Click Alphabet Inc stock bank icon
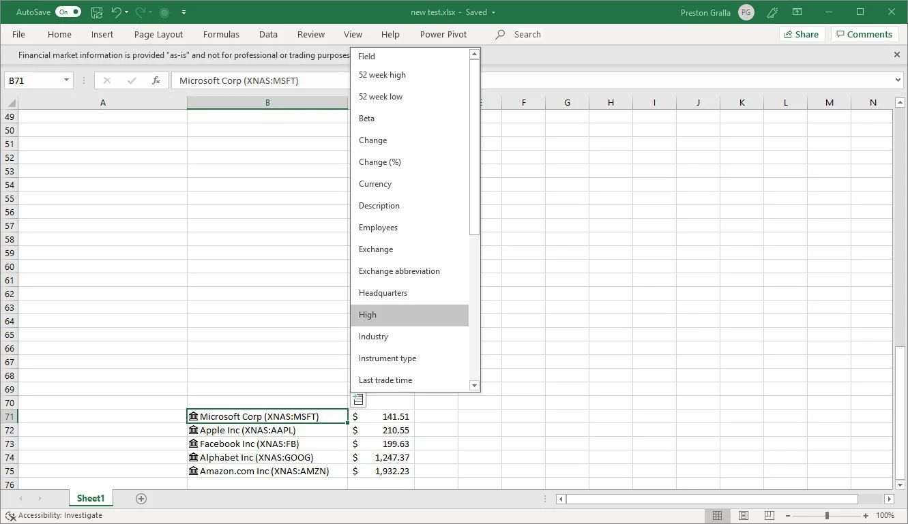 coord(193,457)
